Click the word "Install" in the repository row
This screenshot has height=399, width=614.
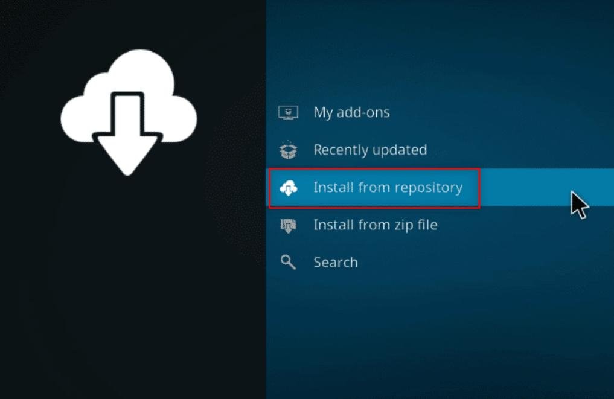(x=333, y=188)
